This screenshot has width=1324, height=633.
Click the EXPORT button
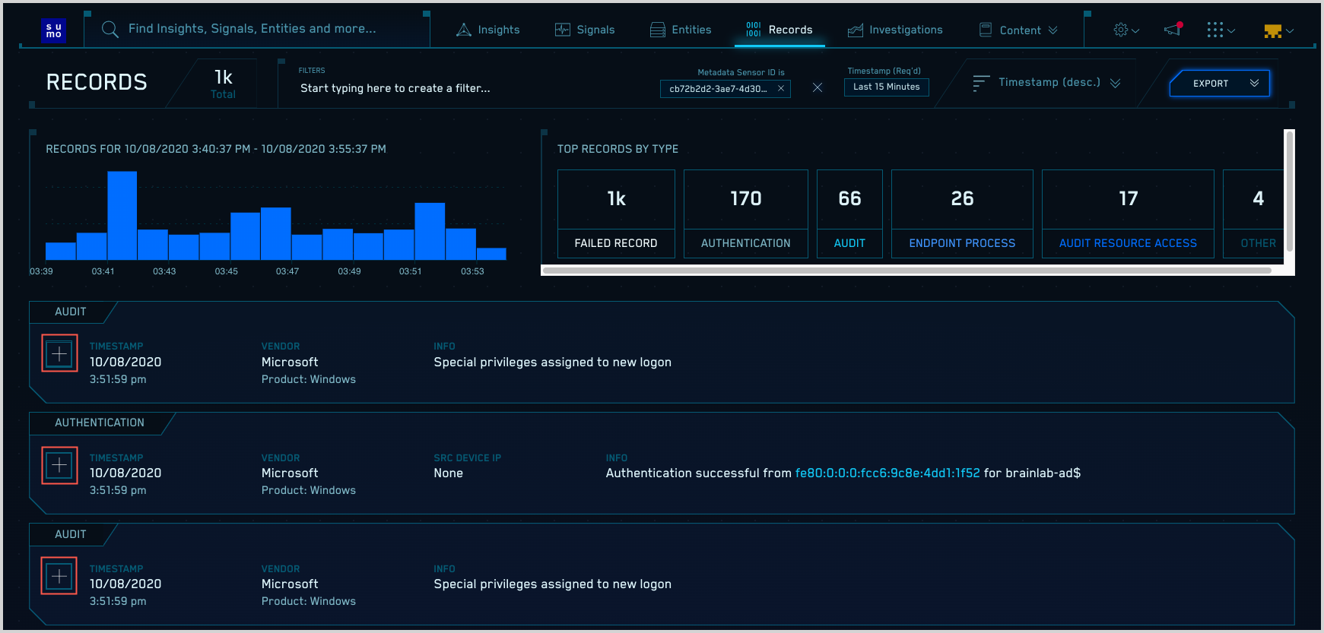(x=1220, y=84)
